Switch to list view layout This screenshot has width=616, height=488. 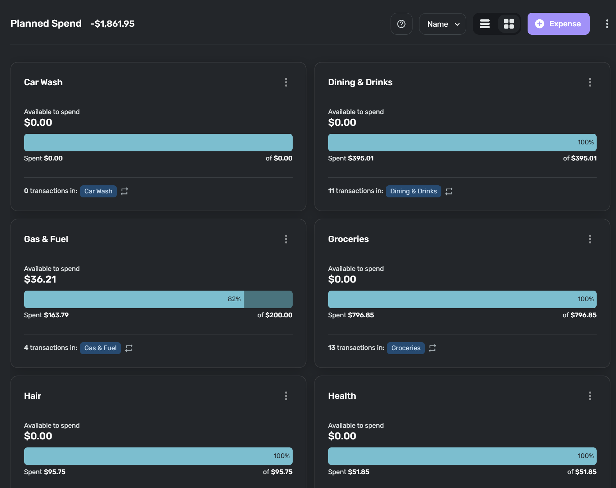tap(485, 24)
